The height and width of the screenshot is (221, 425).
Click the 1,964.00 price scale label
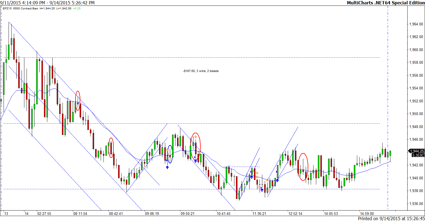pos(417,24)
